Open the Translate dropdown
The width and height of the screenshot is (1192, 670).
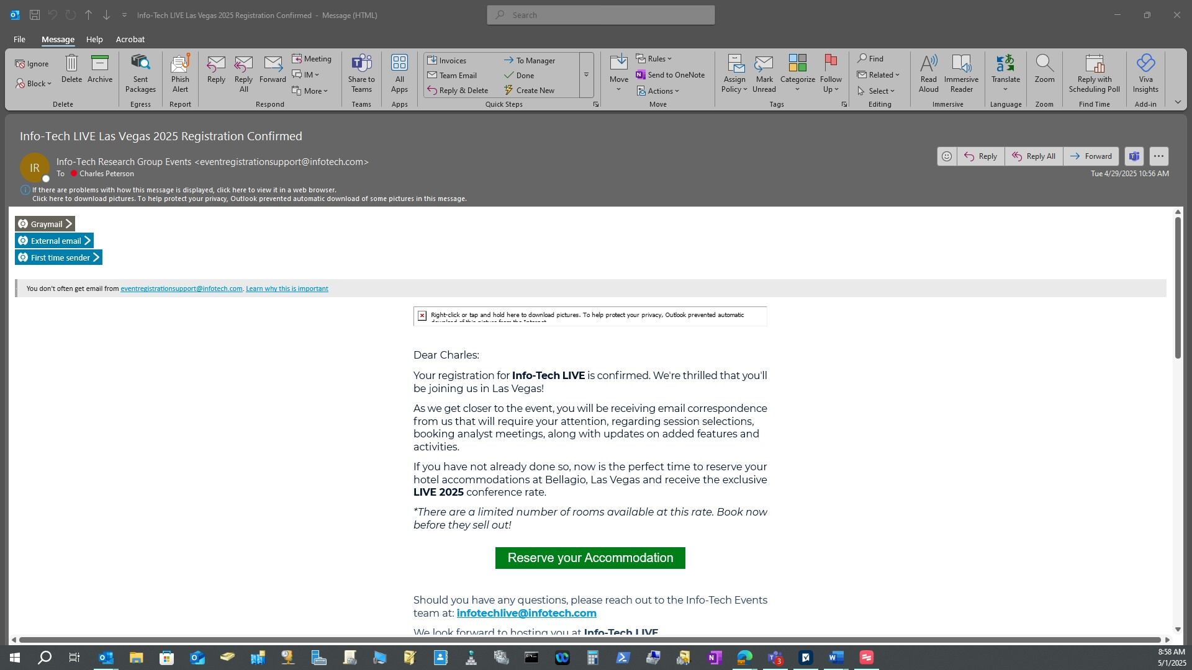coord(1005,74)
